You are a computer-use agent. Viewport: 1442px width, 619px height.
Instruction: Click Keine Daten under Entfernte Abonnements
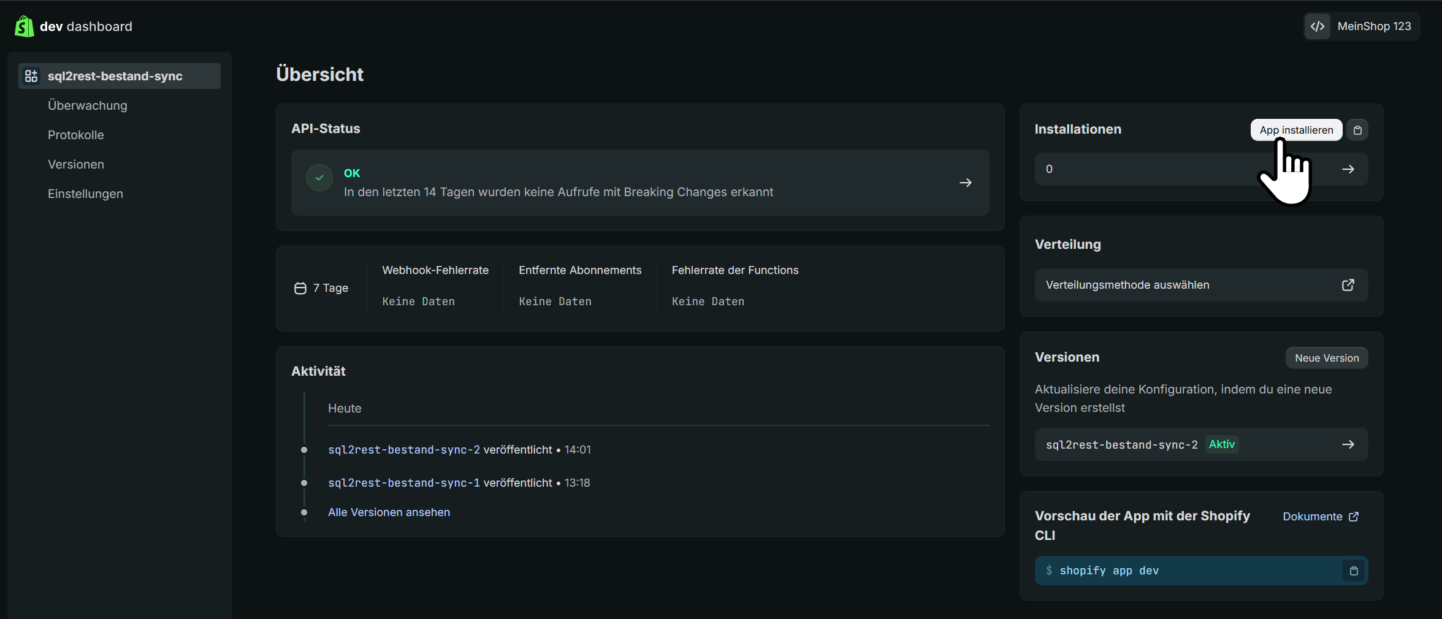pos(555,302)
